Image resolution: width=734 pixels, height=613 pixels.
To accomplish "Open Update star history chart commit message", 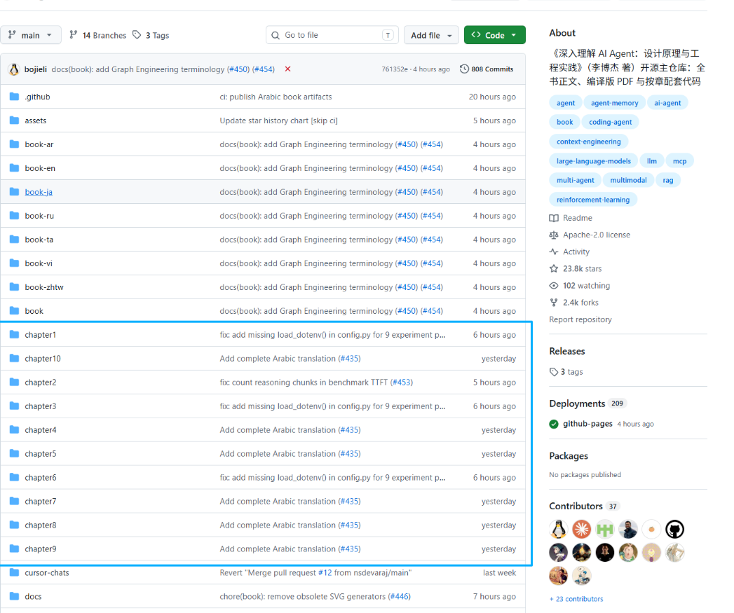I will click(x=278, y=120).
